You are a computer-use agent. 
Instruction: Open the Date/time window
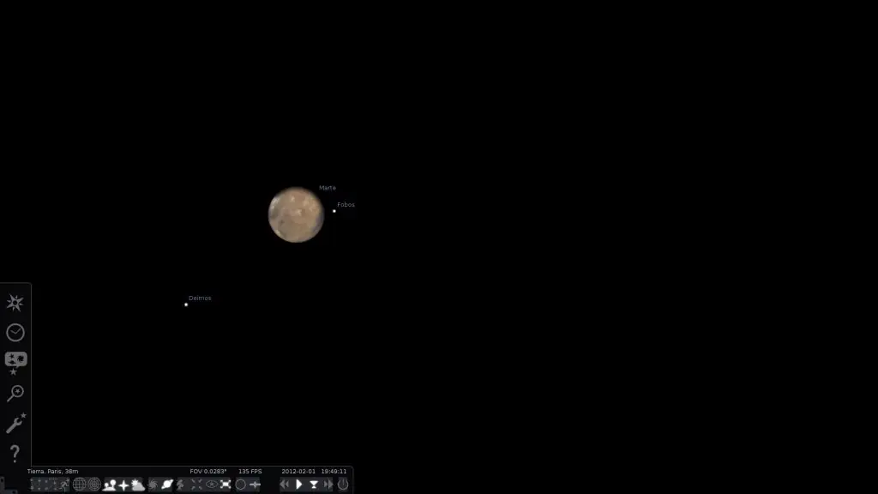(15, 332)
